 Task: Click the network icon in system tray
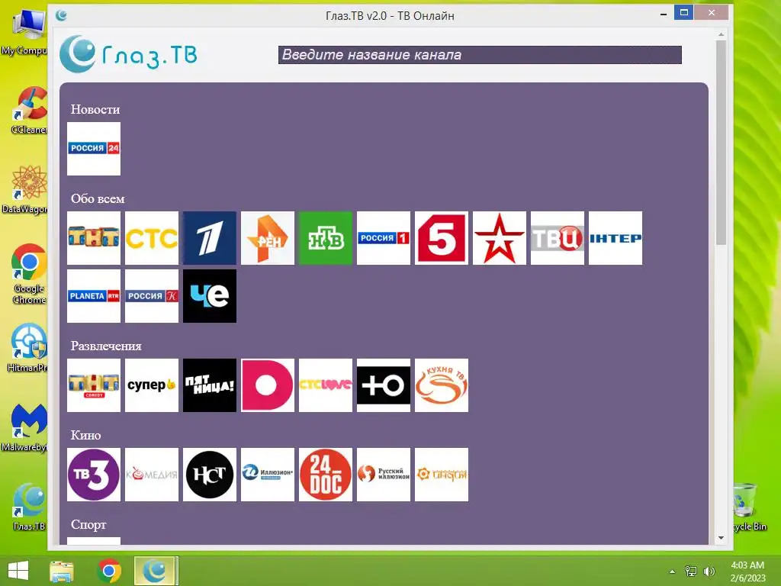pyautogui.click(x=691, y=572)
